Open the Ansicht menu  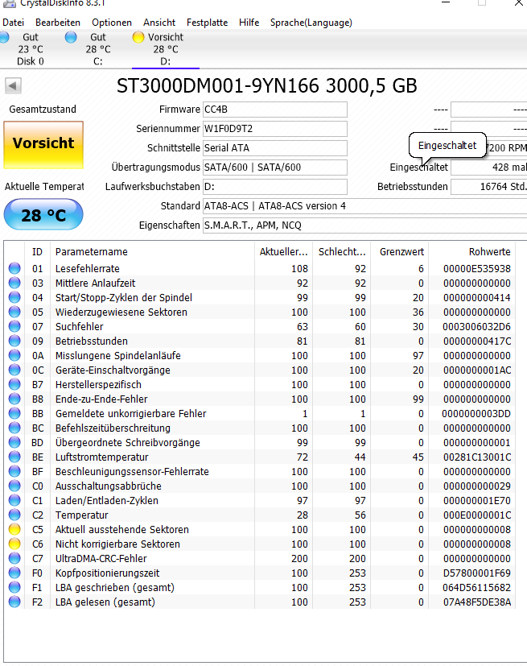pyautogui.click(x=159, y=23)
